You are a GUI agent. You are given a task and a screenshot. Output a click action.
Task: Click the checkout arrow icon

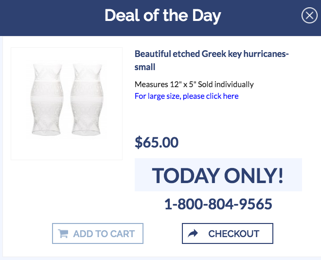pyautogui.click(x=193, y=234)
